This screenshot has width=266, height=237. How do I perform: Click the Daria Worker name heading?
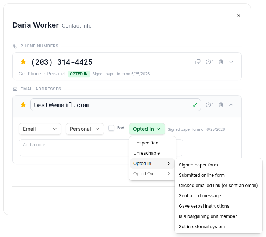tap(36, 25)
